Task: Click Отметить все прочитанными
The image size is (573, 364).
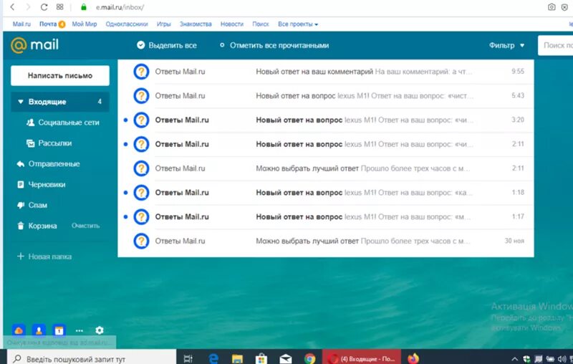Action: (x=274, y=45)
